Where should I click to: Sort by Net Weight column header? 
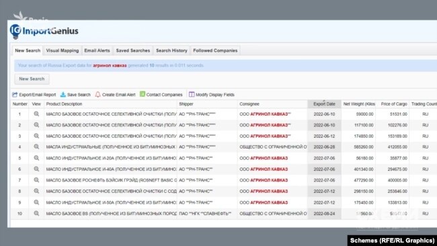(x=359, y=104)
